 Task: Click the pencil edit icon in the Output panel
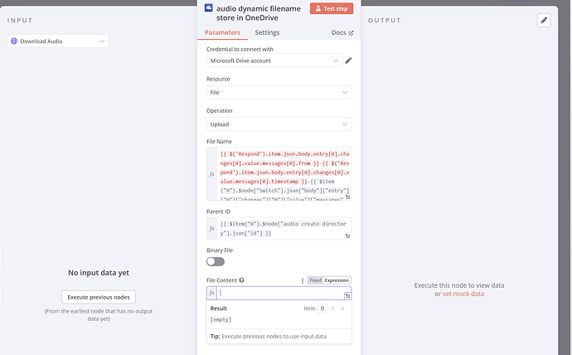[544, 21]
